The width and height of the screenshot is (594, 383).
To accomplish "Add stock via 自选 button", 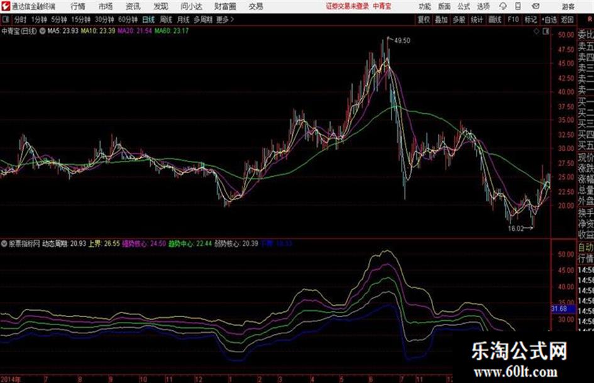I will point(549,19).
